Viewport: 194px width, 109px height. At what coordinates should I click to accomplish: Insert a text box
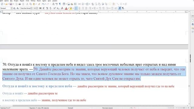[75, 4]
